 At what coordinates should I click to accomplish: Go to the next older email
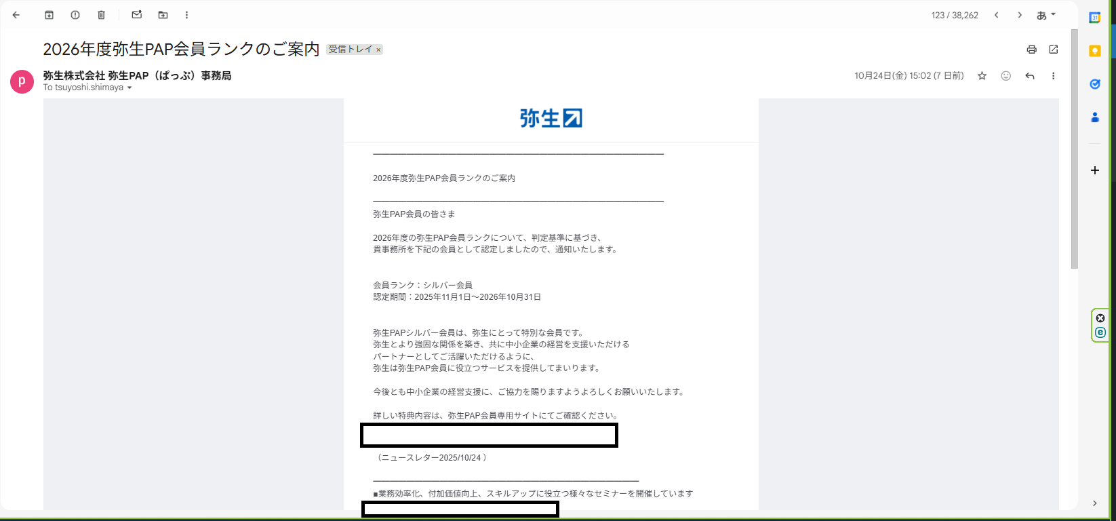click(1019, 15)
